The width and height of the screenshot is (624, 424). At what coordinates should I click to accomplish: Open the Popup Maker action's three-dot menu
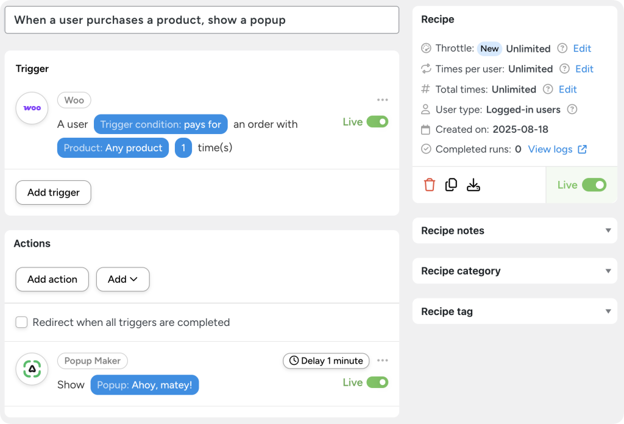point(383,360)
